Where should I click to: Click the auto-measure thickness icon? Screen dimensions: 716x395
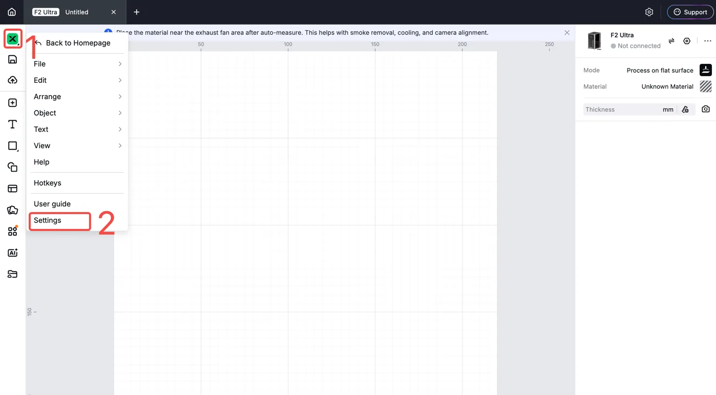pos(685,109)
